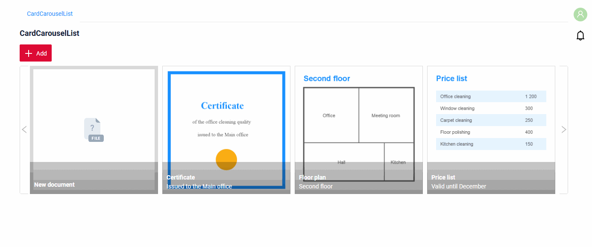Click the blue 'Second floor' heading
The width and height of the screenshot is (592, 247).
pos(327,79)
